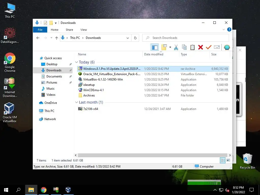
Task: Open Classic Shell settings shell icon
Action: pyautogui.click(x=227, y=47)
